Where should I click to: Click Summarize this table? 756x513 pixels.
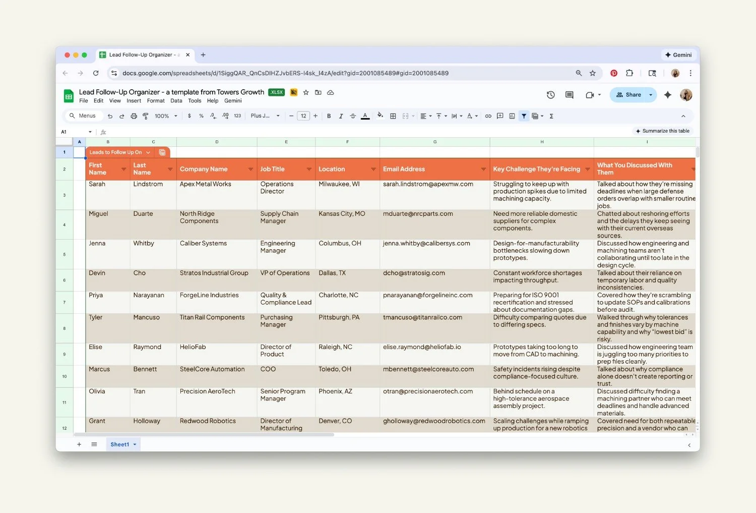662,131
